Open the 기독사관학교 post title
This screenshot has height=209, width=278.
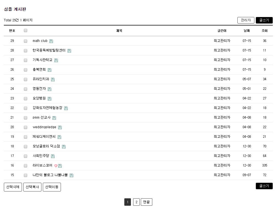coord(42,60)
